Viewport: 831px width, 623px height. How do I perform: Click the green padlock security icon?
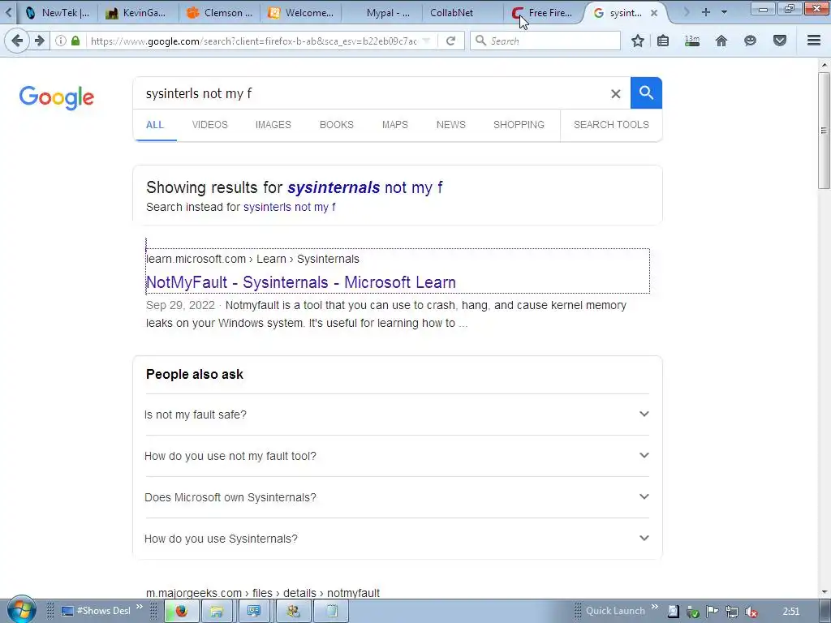tap(75, 41)
